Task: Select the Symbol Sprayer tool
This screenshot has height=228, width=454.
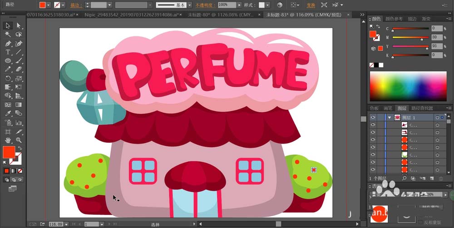Action: coord(8,123)
